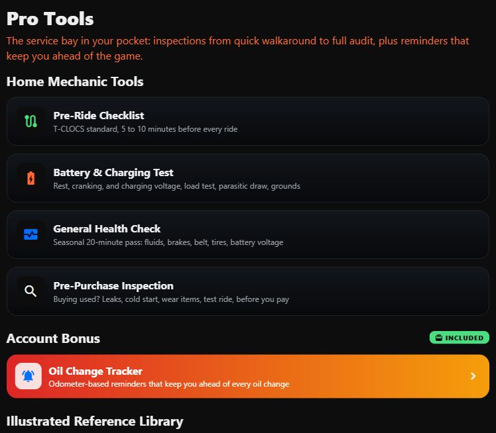Open Battery & Charging Test title

(113, 173)
